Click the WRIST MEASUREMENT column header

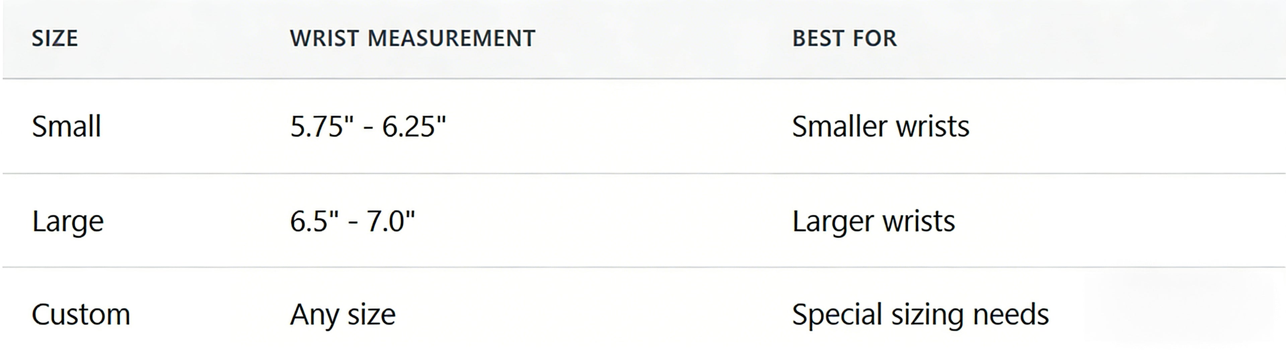click(x=412, y=38)
